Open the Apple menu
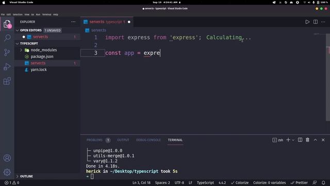Image resolution: width=330 pixels, height=186 pixels. 4,2
